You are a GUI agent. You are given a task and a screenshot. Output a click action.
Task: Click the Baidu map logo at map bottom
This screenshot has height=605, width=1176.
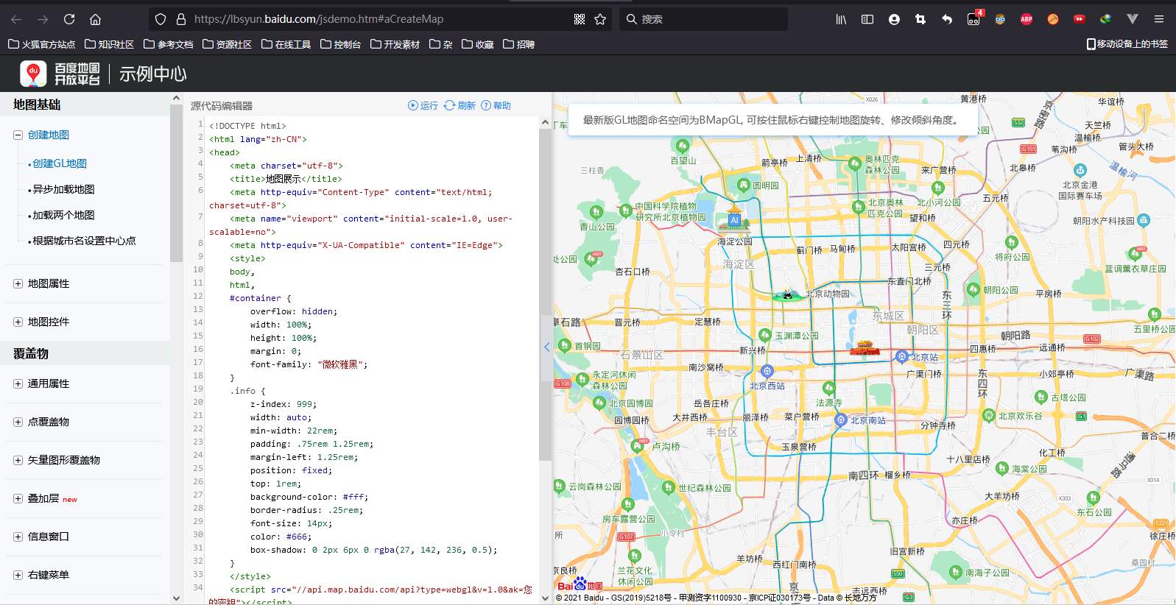(x=580, y=585)
